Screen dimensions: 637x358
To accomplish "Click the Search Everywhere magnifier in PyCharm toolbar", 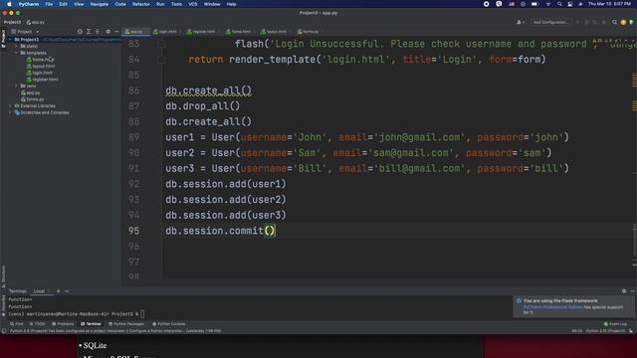I will (x=615, y=22).
